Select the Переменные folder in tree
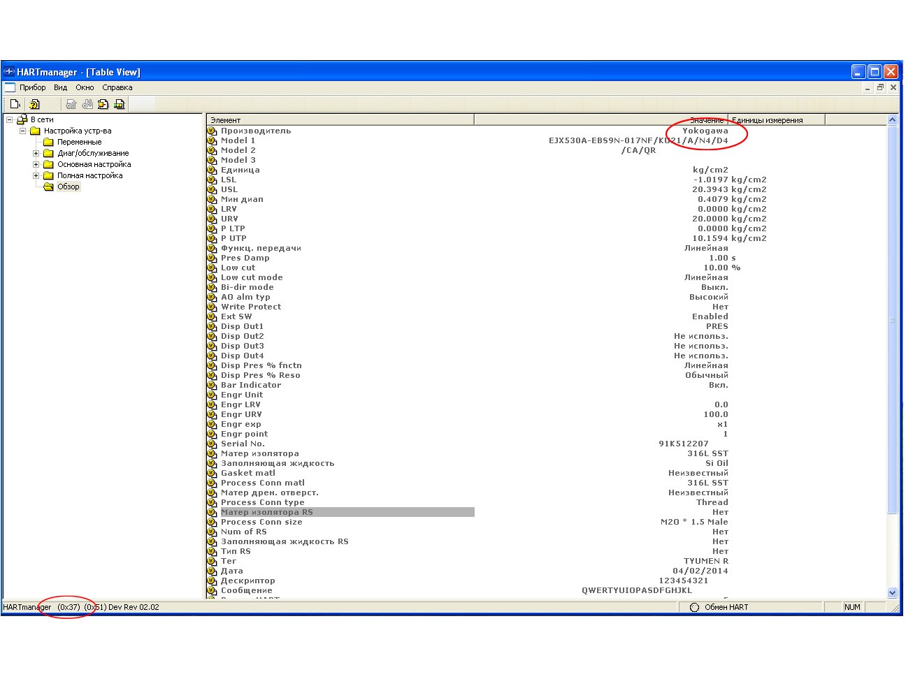Viewport: 906px width, 679px height. (79, 142)
